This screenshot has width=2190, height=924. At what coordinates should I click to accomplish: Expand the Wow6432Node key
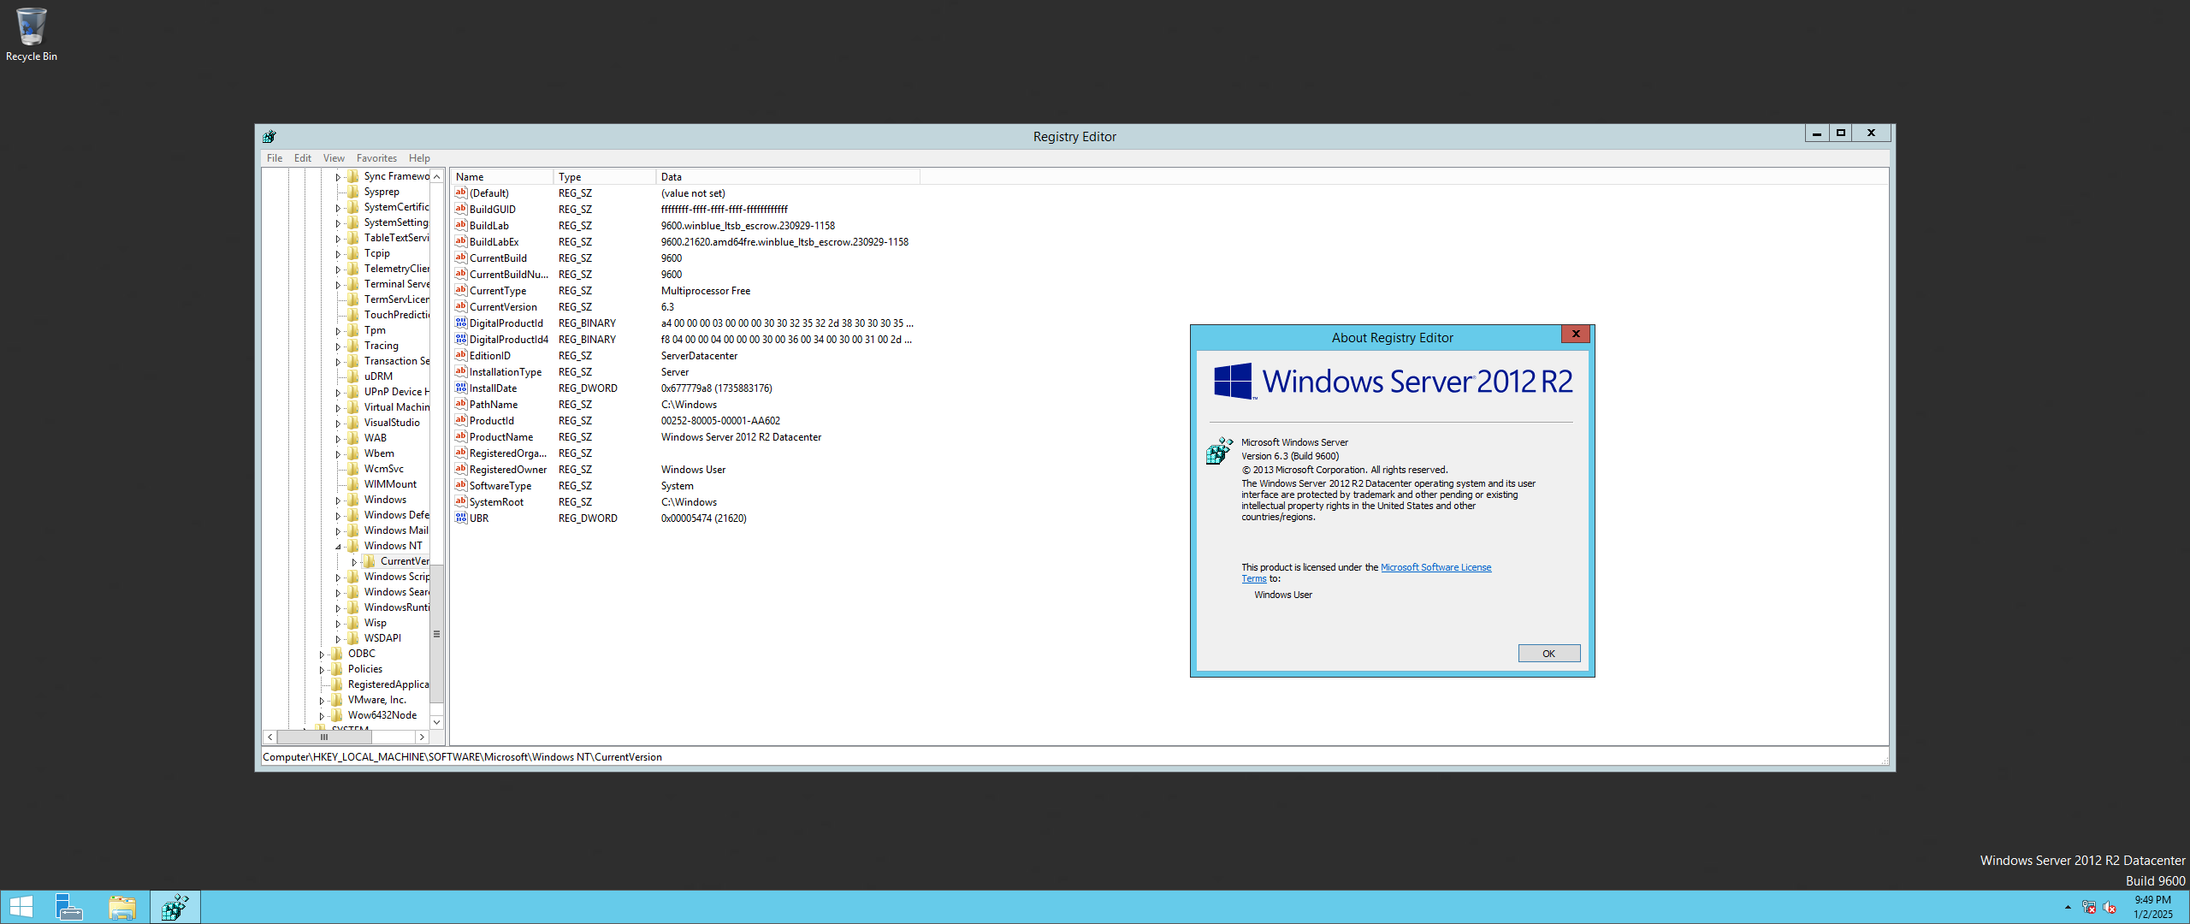(322, 716)
